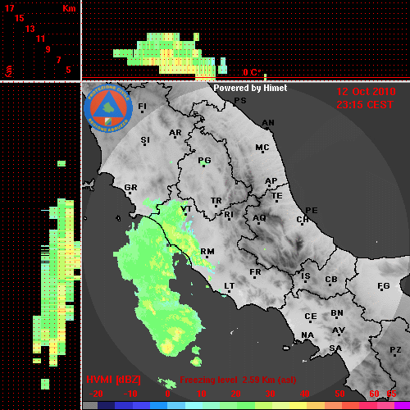Click the FI city label on map
The height and width of the screenshot is (410, 410).
[143, 107]
